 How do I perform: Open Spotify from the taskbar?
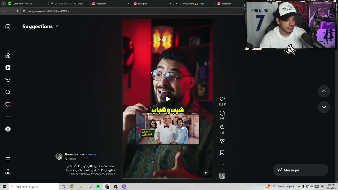click(x=98, y=187)
